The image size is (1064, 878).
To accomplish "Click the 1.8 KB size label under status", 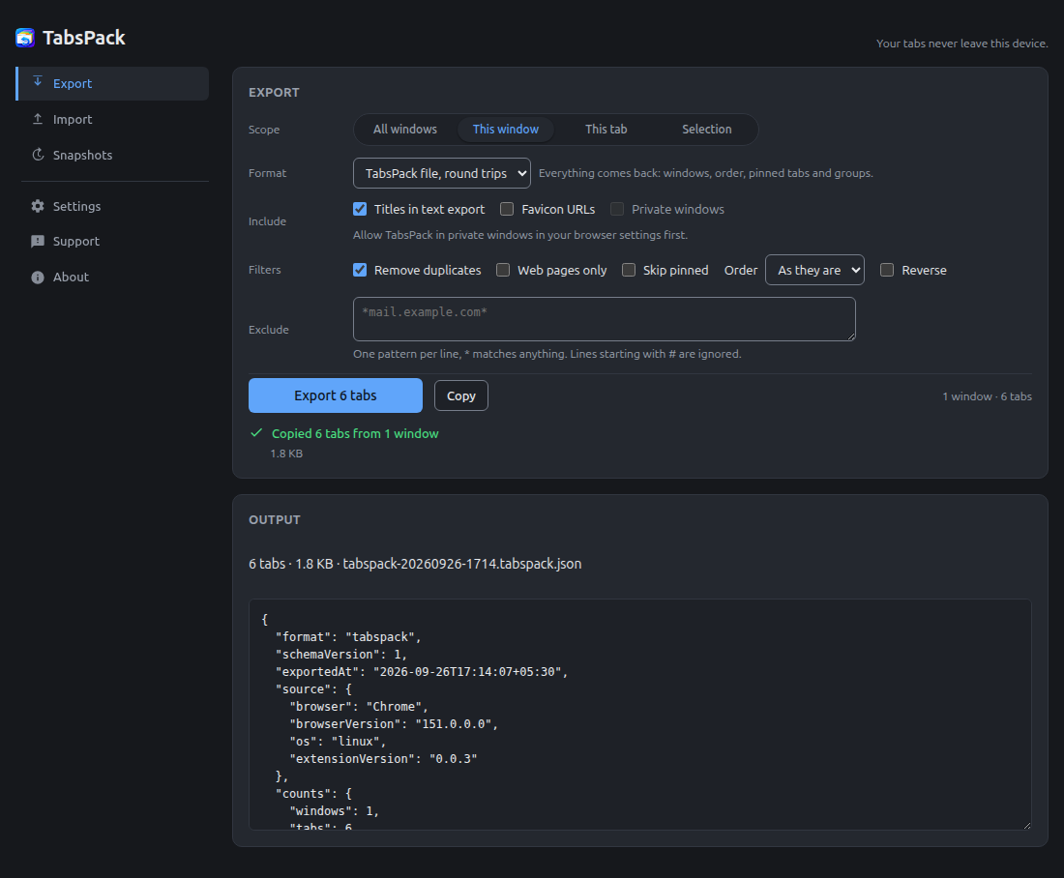I will point(286,454).
